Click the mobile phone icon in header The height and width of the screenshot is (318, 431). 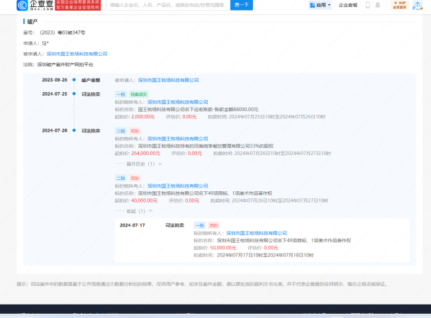point(367,5)
